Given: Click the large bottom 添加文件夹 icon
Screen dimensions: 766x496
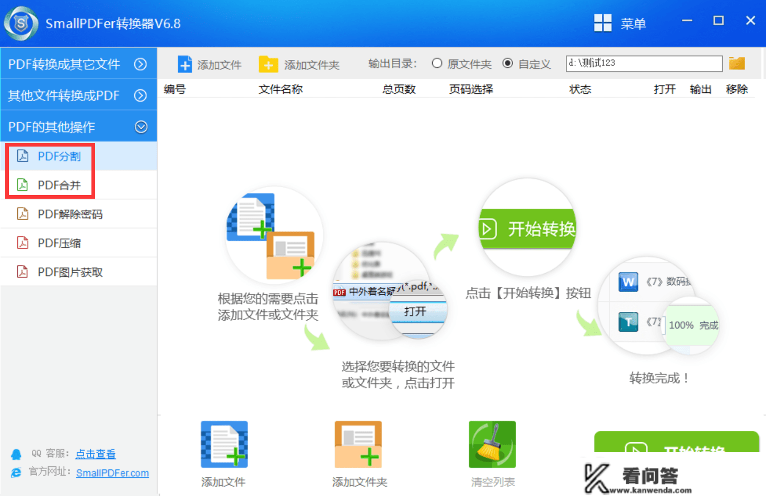Looking at the screenshot, I should point(358,444).
